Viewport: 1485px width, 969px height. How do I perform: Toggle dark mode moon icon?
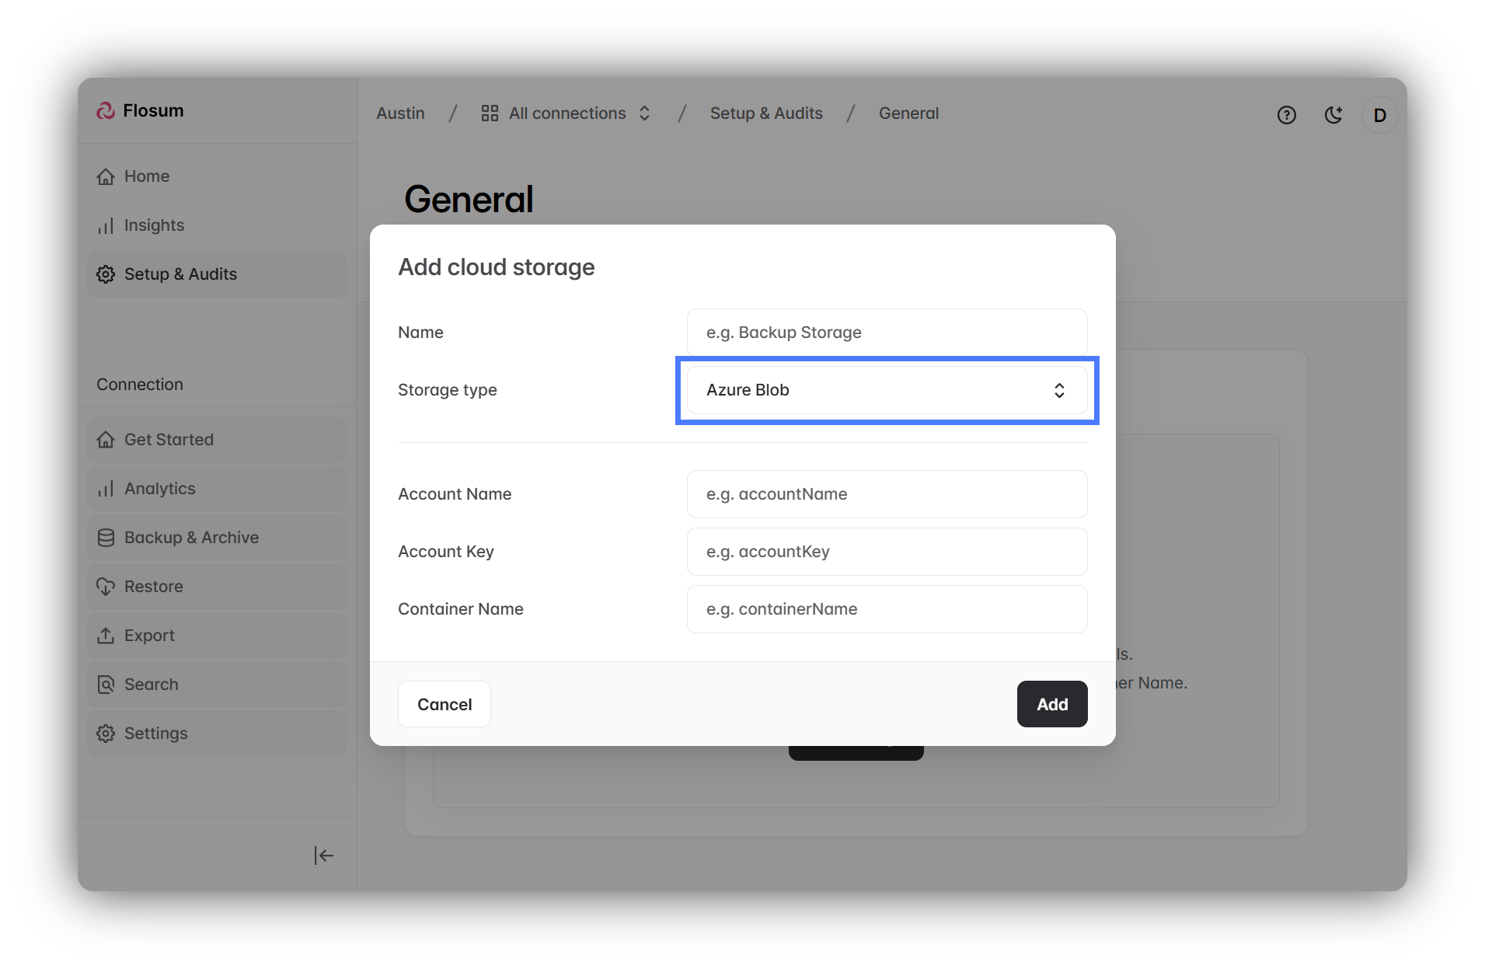pos(1333,115)
